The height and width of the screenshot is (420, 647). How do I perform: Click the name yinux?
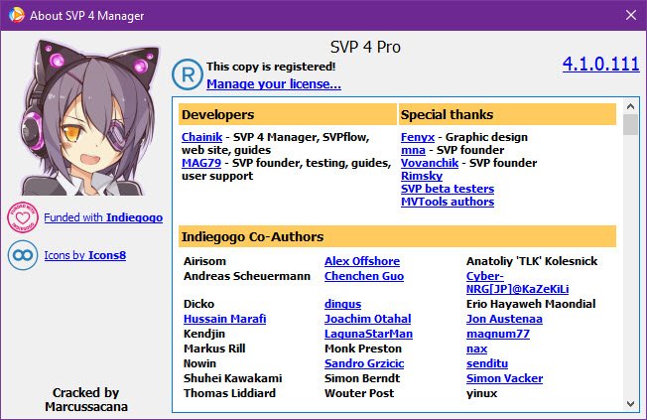[481, 393]
